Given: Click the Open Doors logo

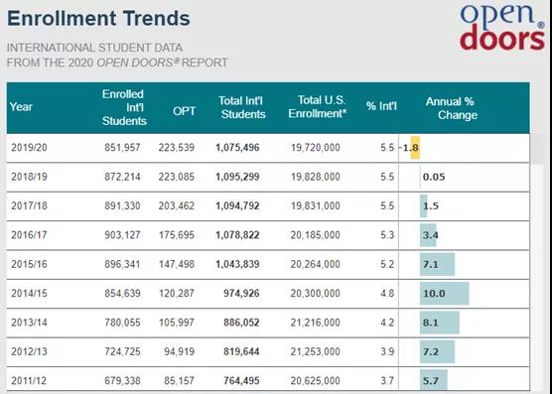Looking at the screenshot, I should [x=502, y=28].
